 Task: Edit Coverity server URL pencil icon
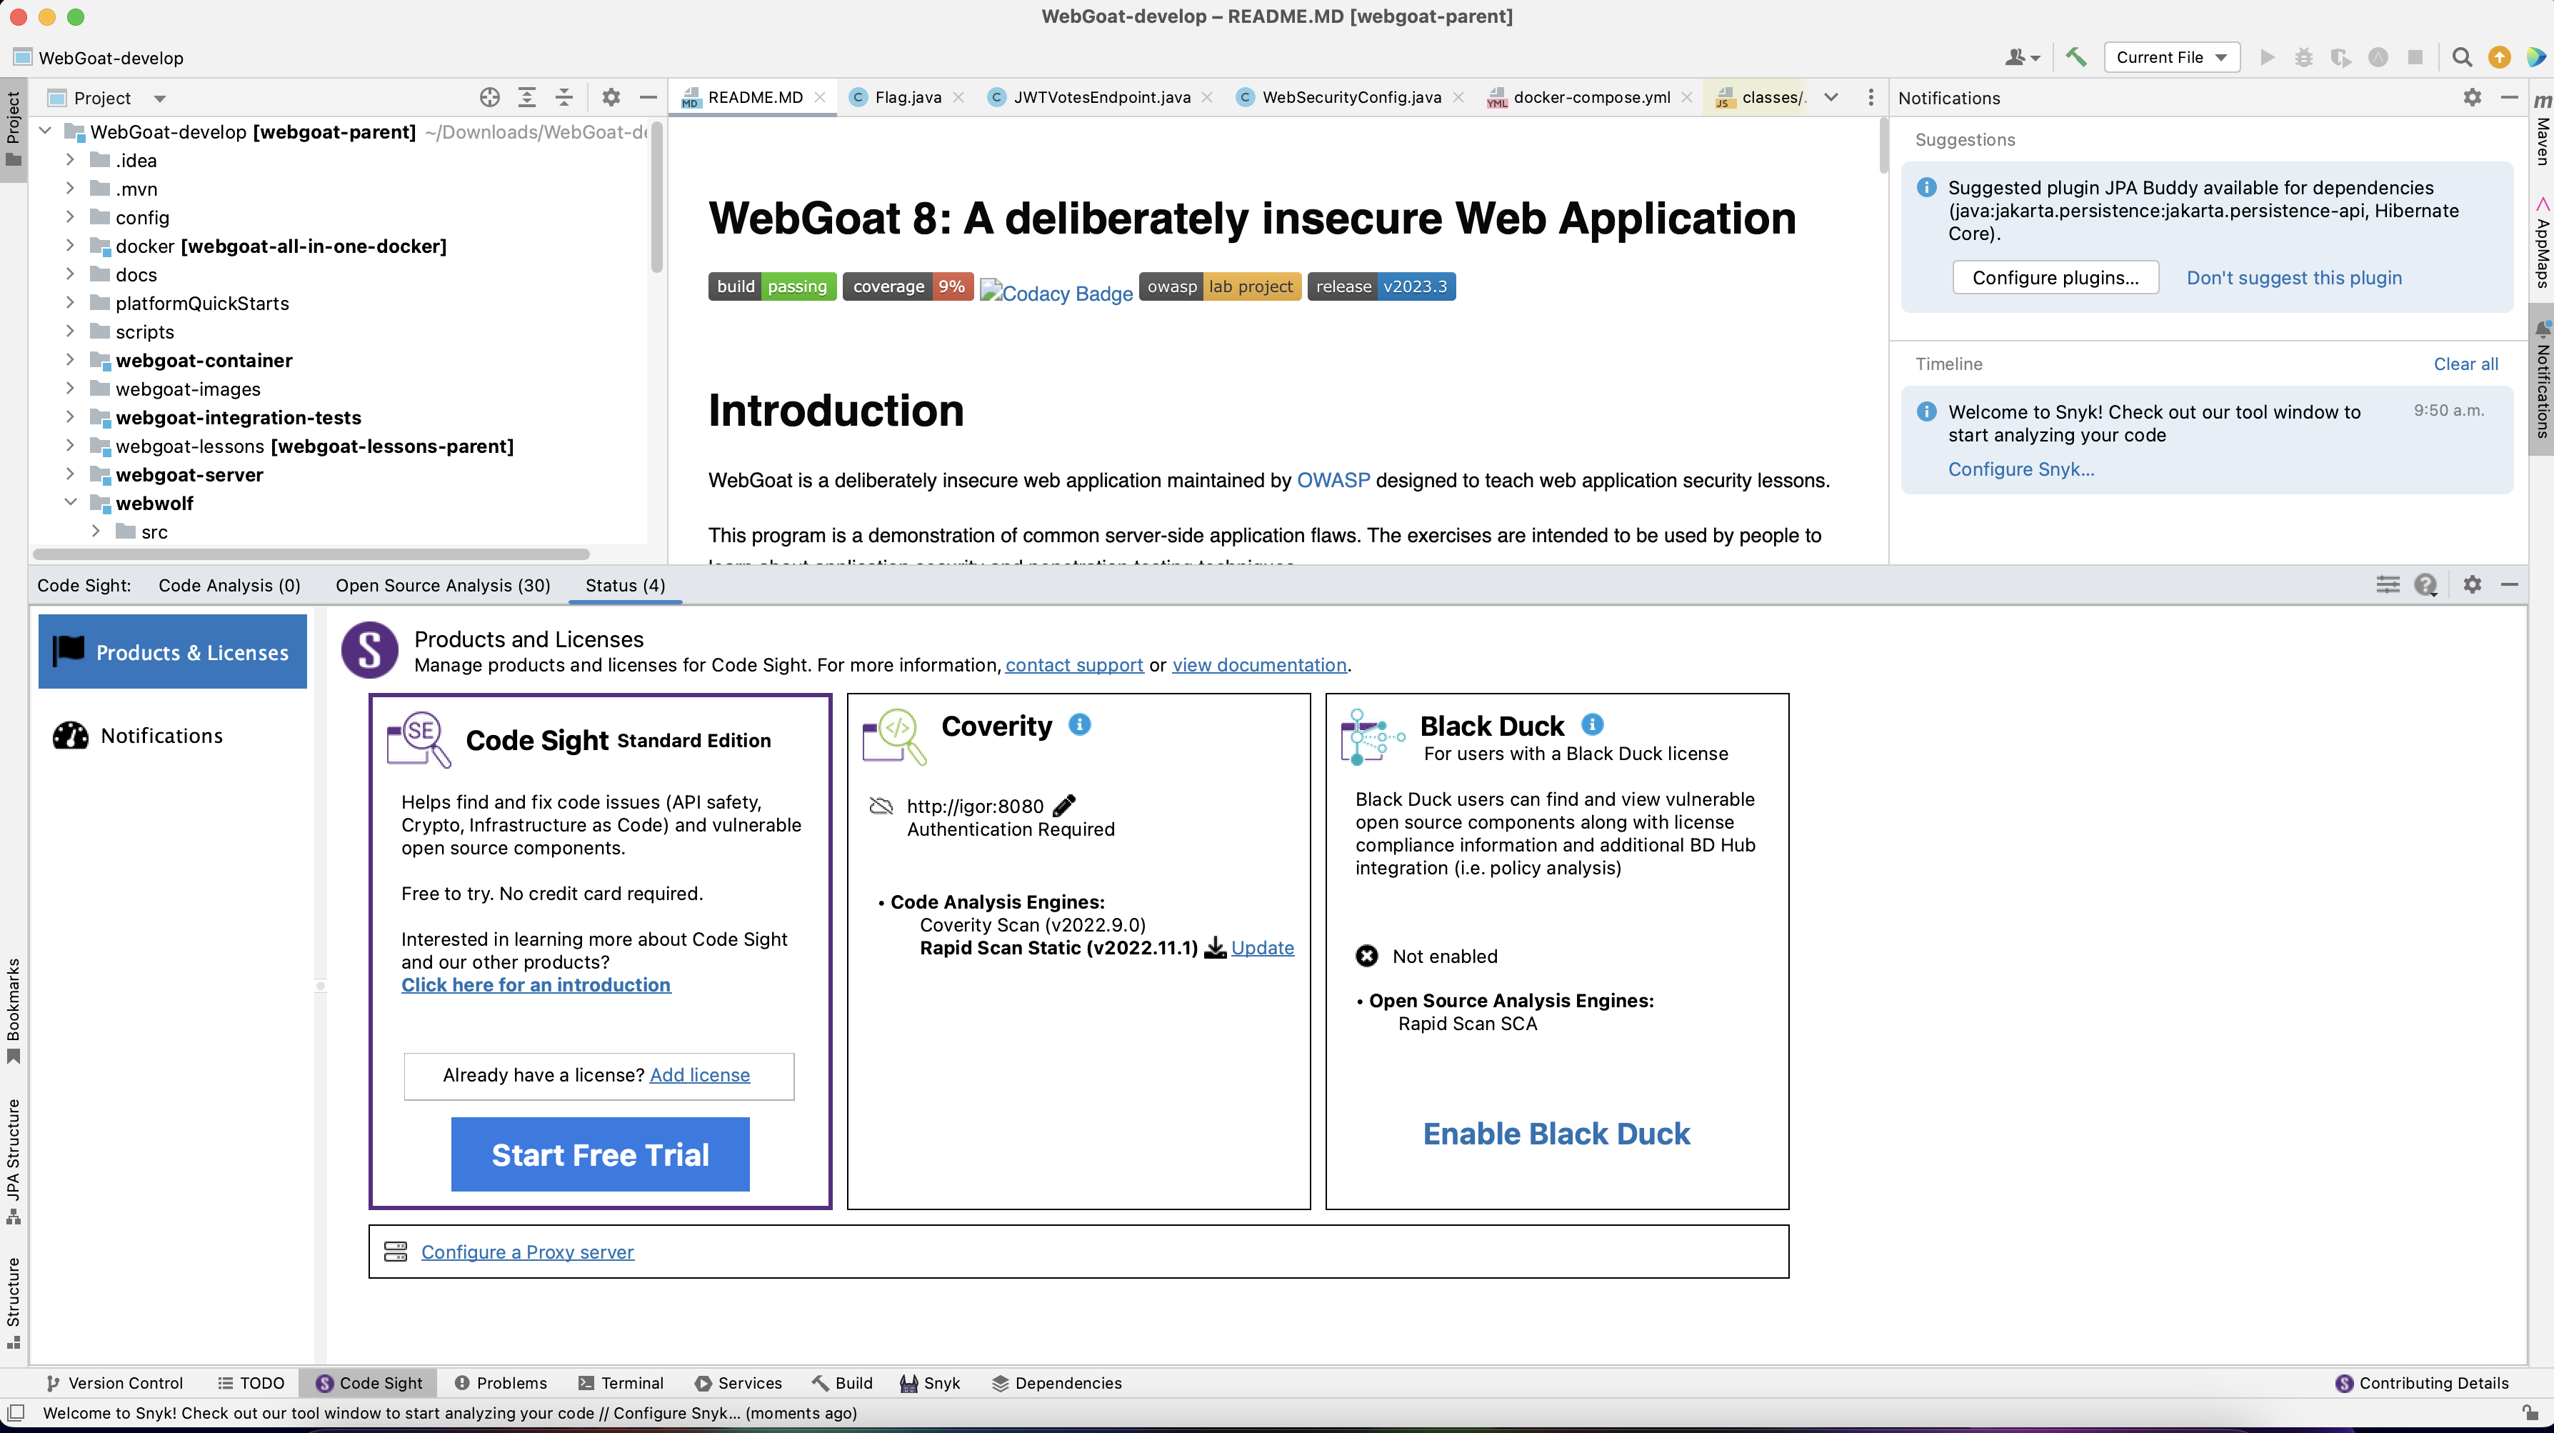[x=1064, y=805]
